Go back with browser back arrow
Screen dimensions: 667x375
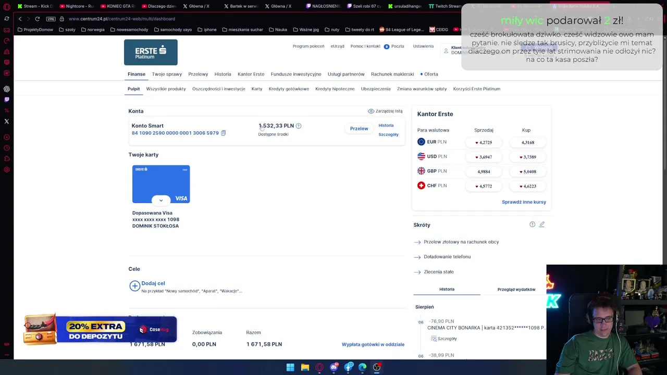(x=20, y=19)
